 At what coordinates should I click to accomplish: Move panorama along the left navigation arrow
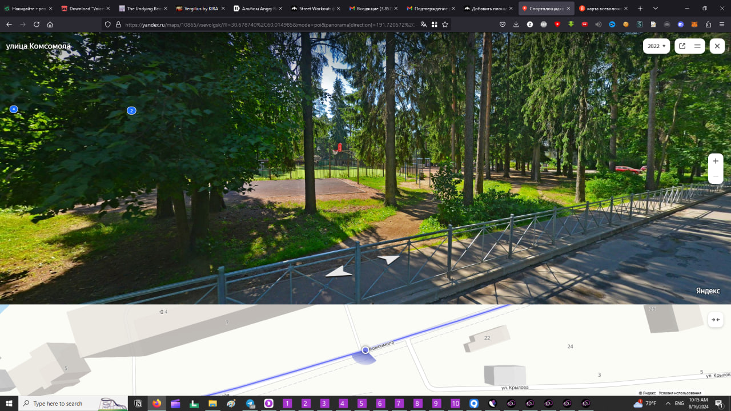[338, 273]
